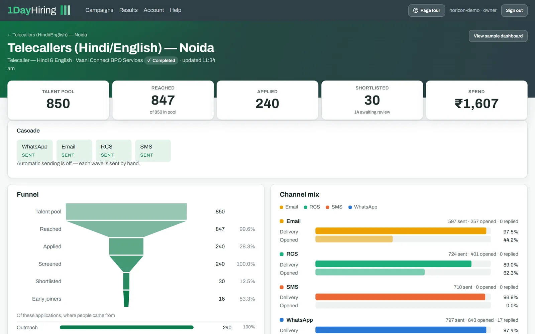
Task: Click the Applied funnel segment
Action: tap(126, 246)
